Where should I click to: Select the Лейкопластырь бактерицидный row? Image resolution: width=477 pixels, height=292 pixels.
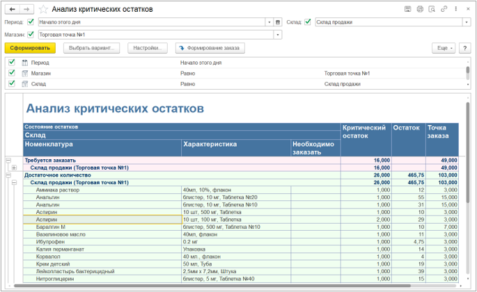241,271
